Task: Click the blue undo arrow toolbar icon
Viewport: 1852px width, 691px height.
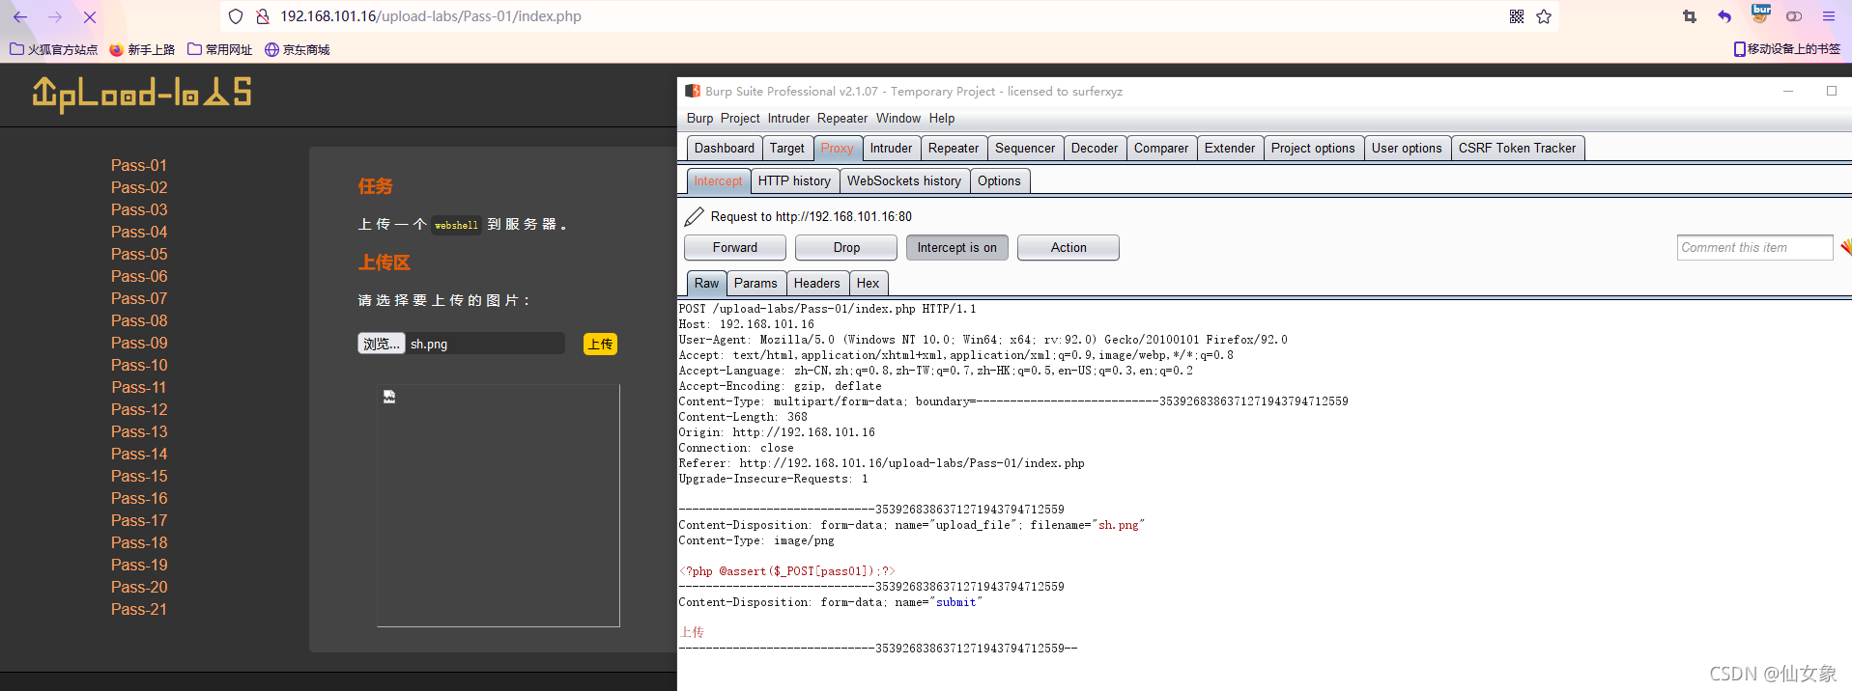Action: click(1724, 16)
